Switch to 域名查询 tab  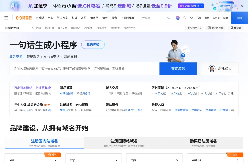click(x=16, y=57)
